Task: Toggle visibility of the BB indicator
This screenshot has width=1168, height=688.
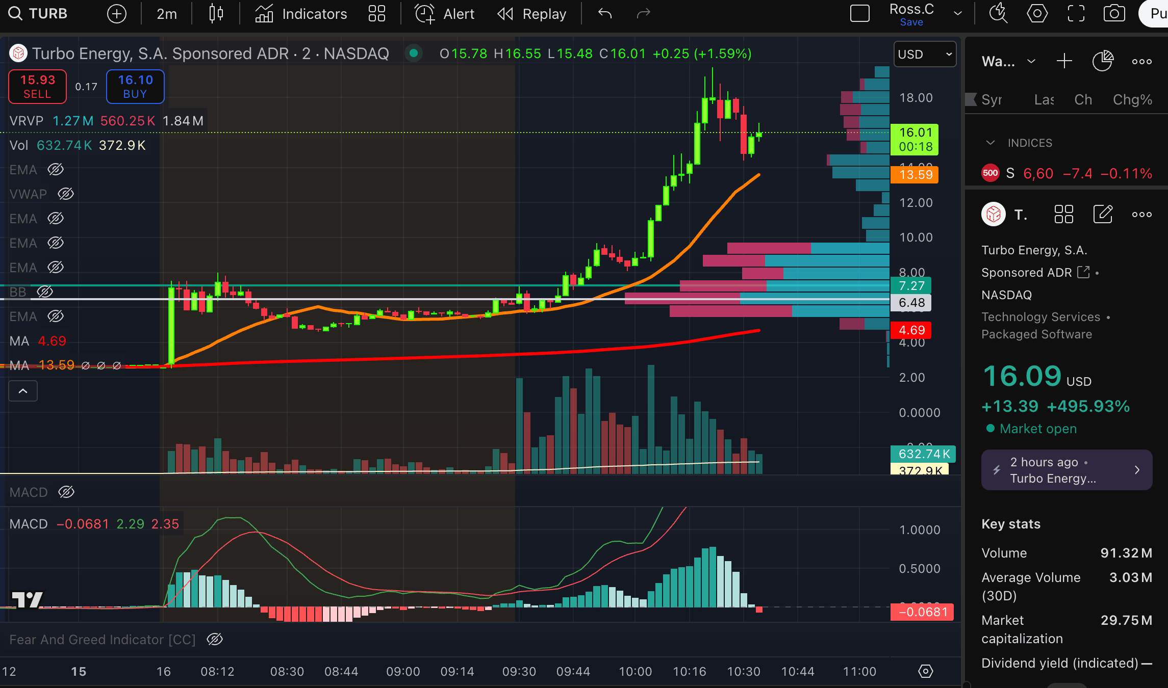Action: point(45,292)
